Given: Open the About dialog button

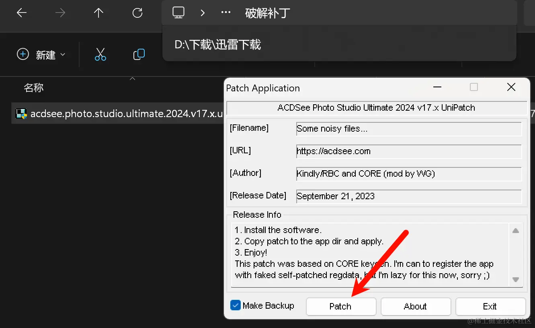Looking at the screenshot, I should [x=416, y=306].
